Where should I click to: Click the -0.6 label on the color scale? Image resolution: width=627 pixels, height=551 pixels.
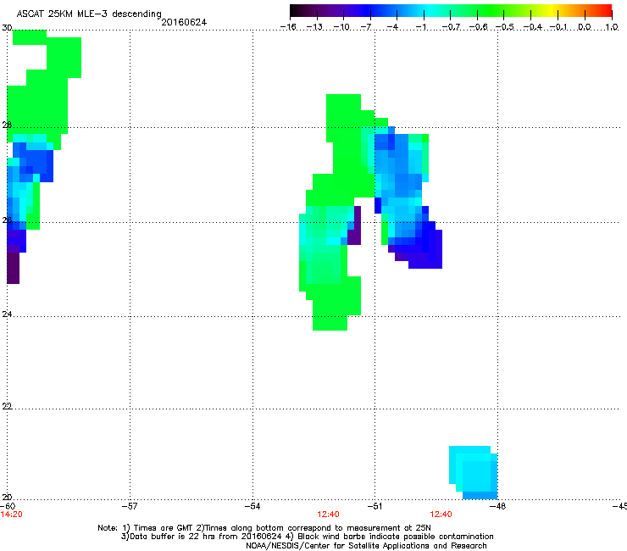(478, 27)
